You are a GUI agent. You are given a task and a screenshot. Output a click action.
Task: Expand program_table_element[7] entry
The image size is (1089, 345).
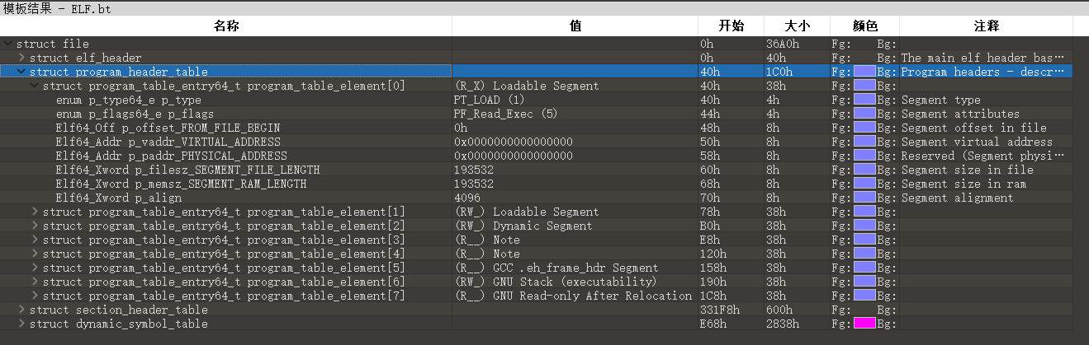35,296
